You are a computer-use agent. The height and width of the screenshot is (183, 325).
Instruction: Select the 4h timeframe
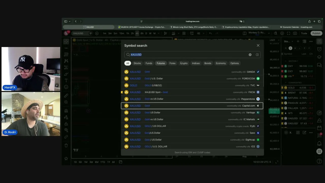pyautogui.click(x=137, y=33)
